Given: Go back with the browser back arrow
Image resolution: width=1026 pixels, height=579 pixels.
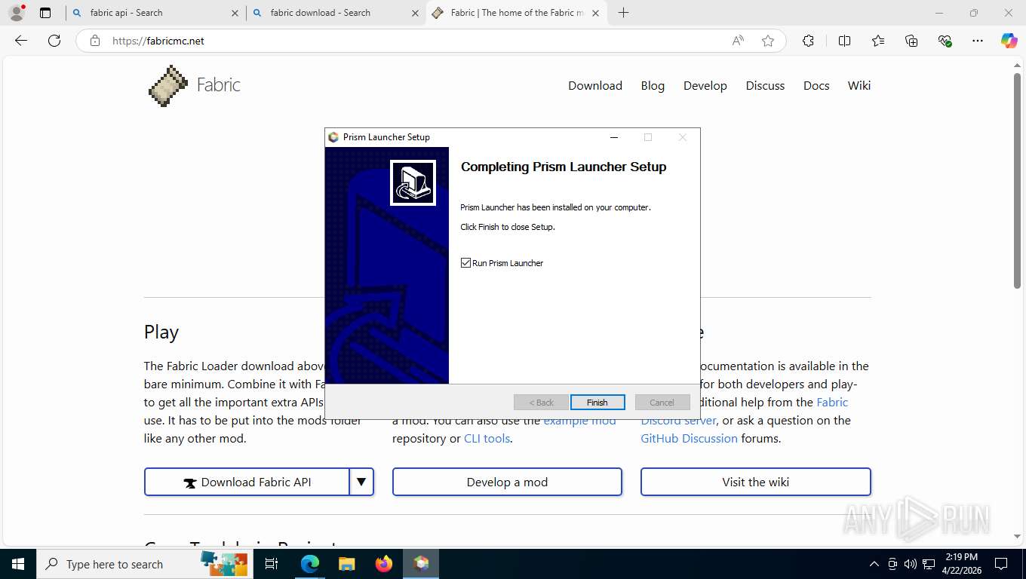Looking at the screenshot, I should 21,41.
